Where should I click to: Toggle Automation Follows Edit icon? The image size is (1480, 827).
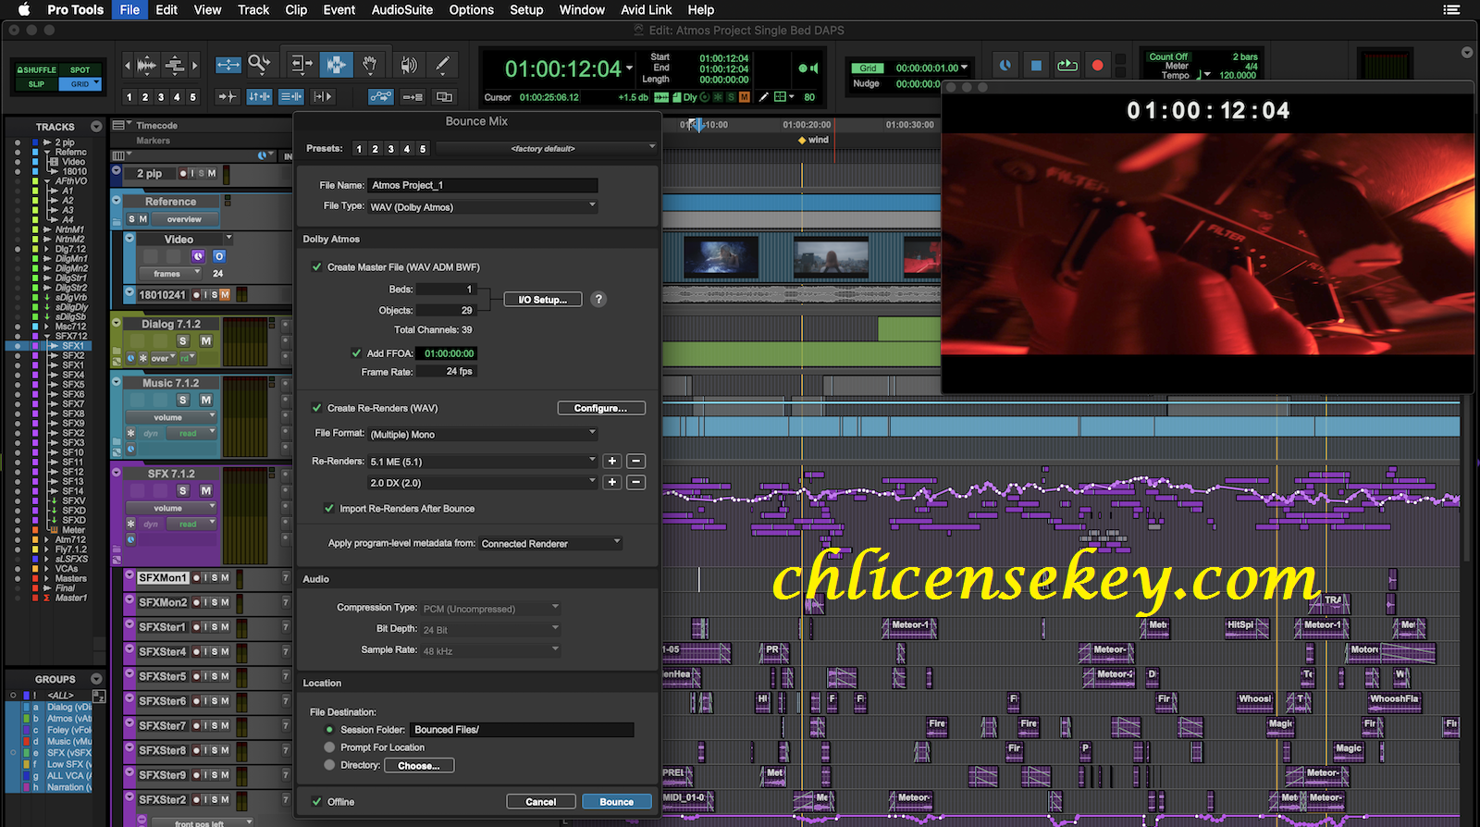pos(380,96)
